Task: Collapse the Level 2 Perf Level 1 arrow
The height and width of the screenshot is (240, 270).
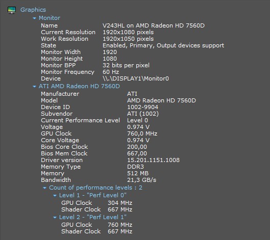Action: tap(55, 218)
